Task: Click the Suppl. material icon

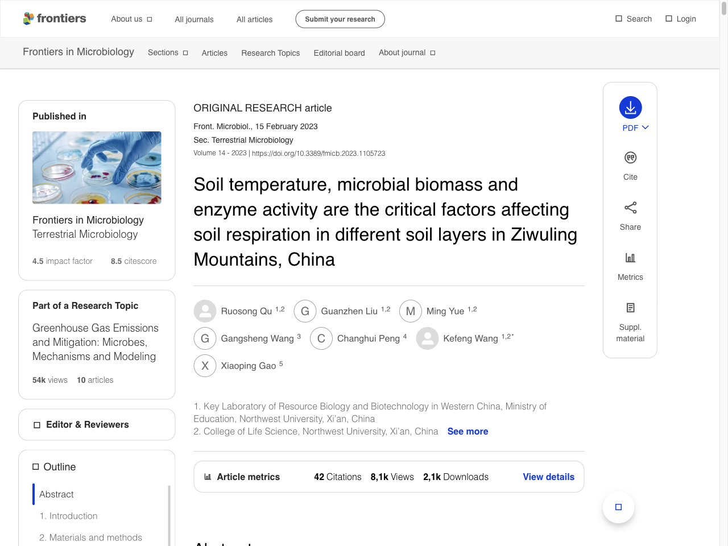Action: click(630, 307)
